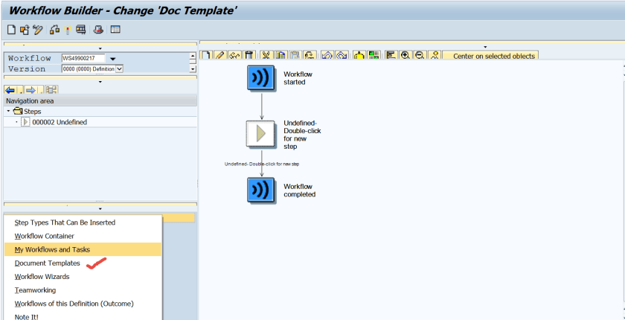Click the person figure icon in graphic toolbar
This screenshot has width=625, height=320.
pyautogui.click(x=434, y=55)
